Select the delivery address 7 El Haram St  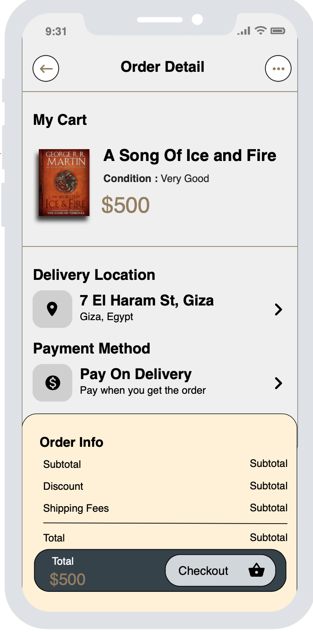pyautogui.click(x=147, y=300)
